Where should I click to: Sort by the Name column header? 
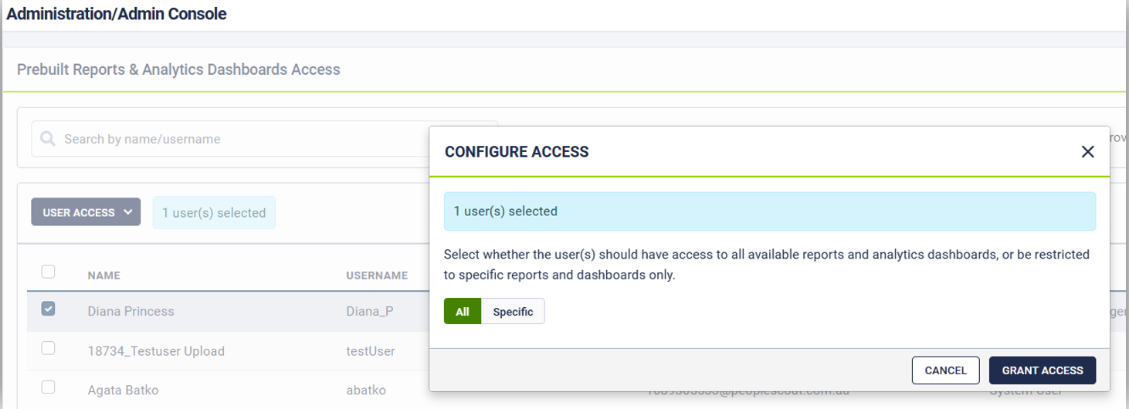pyautogui.click(x=104, y=275)
